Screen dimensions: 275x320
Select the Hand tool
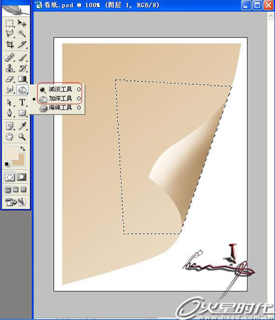(10, 137)
